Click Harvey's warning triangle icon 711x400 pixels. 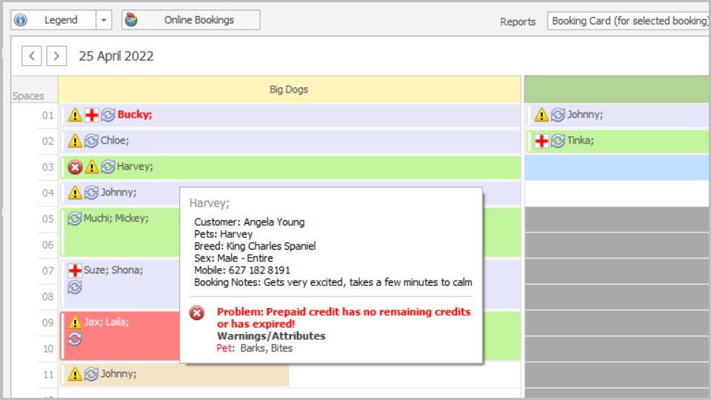click(92, 167)
